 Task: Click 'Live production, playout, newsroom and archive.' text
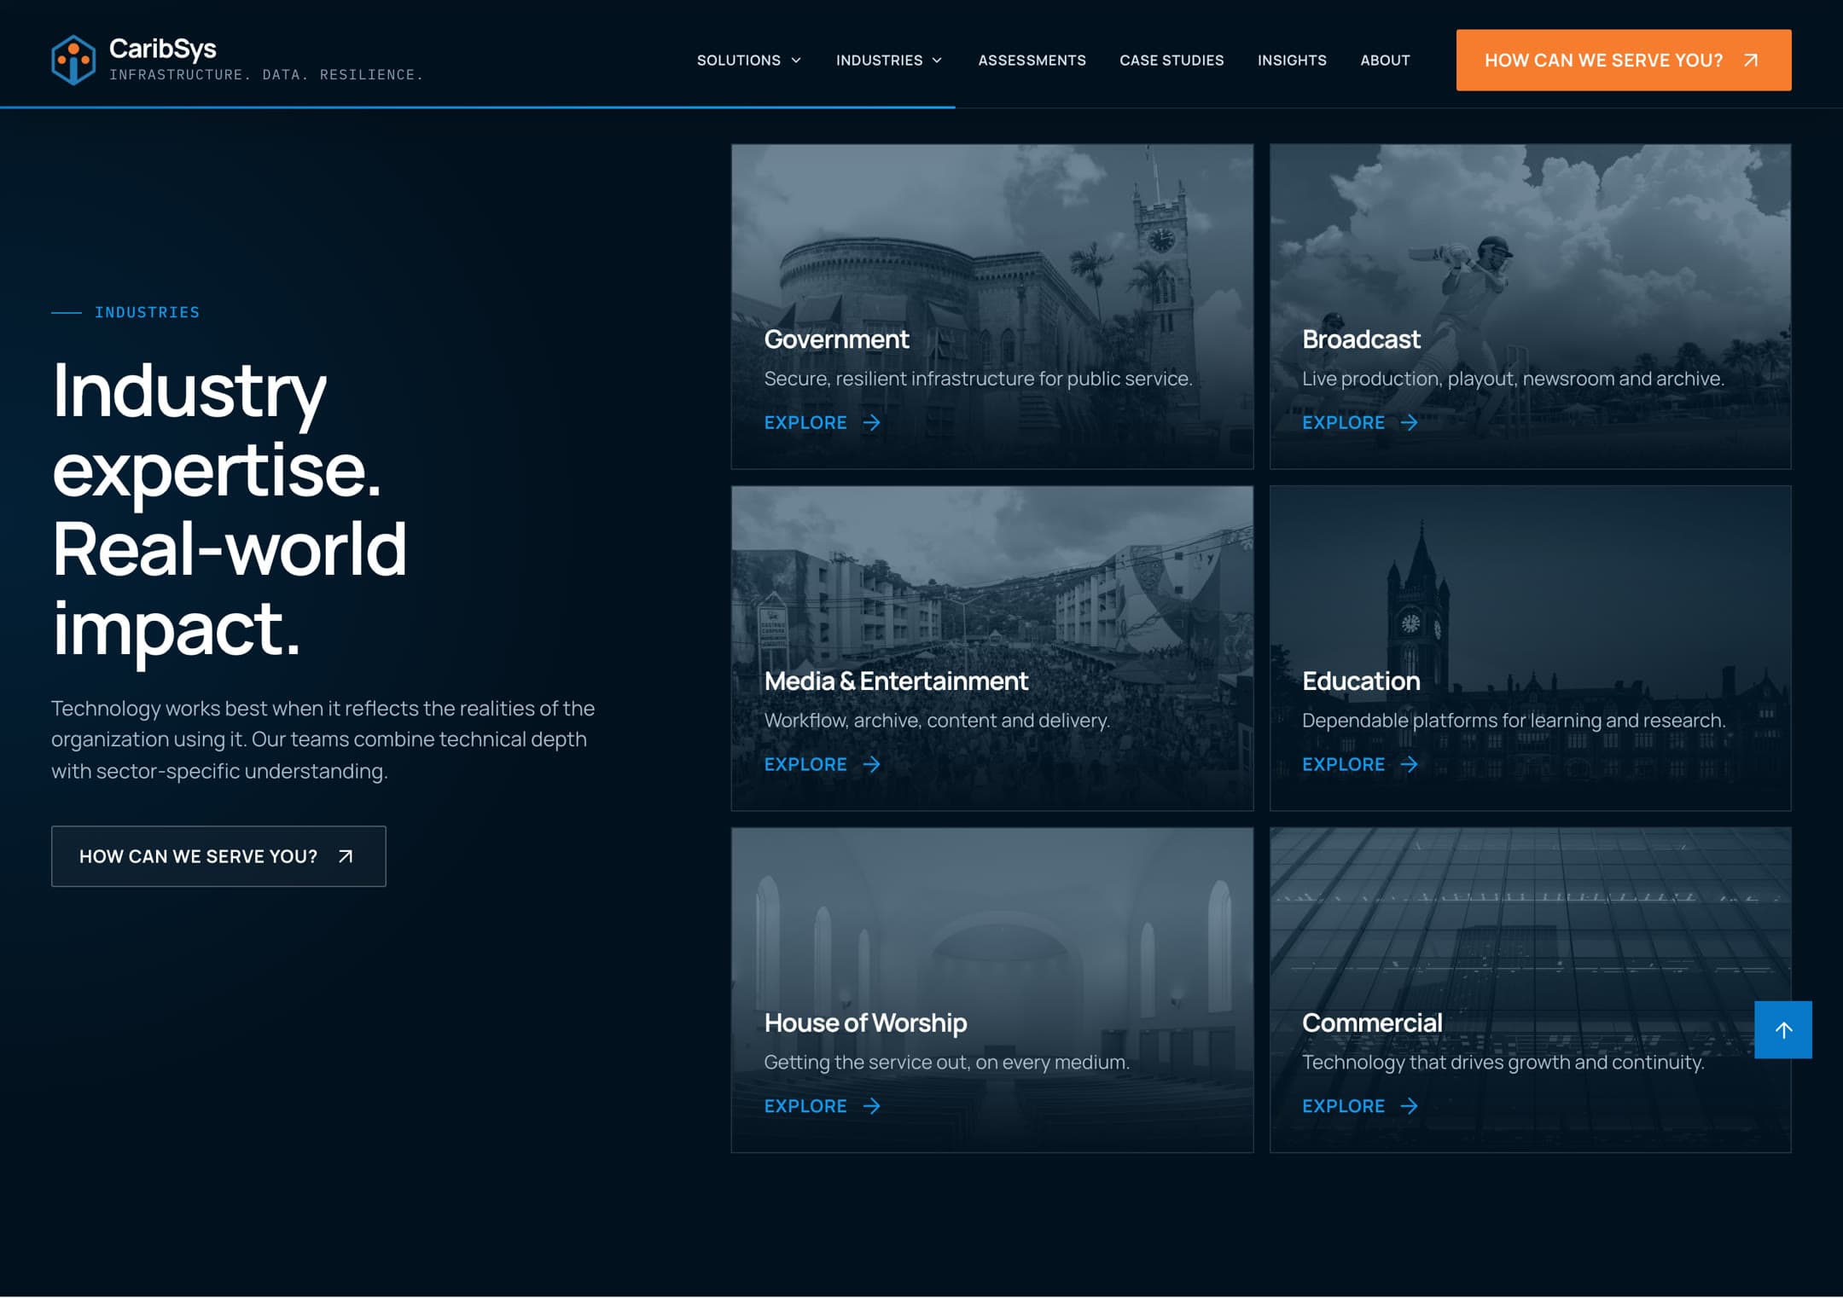tap(1513, 379)
